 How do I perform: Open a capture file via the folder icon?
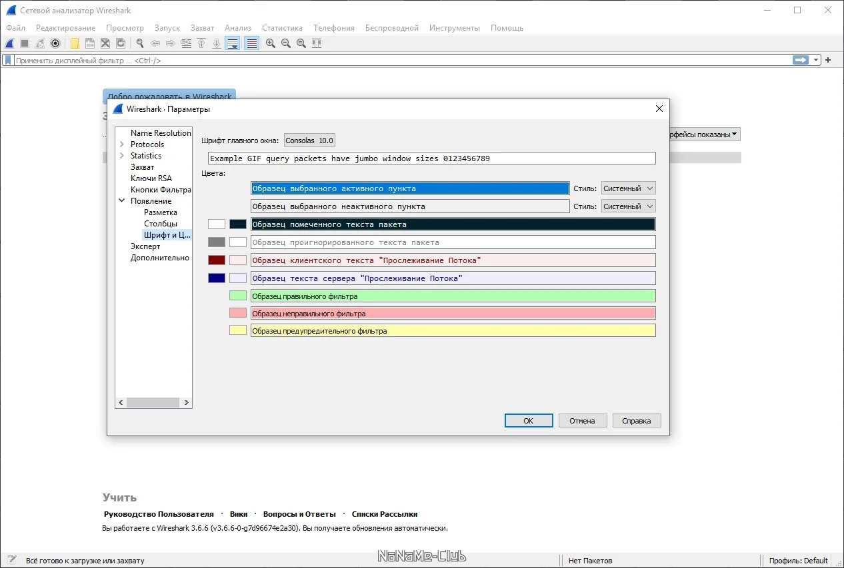click(75, 43)
